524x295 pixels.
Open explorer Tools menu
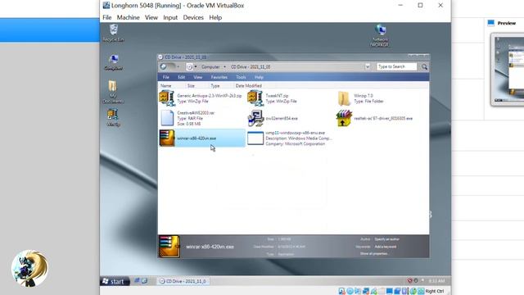tap(241, 77)
